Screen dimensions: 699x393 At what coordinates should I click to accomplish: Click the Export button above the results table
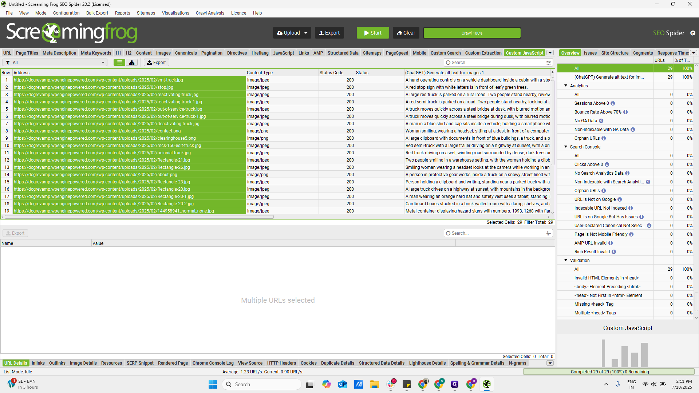click(156, 62)
